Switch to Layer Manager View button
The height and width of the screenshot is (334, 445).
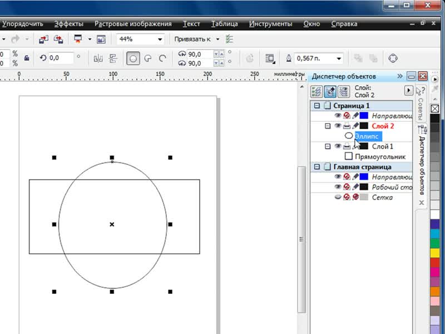(x=344, y=91)
